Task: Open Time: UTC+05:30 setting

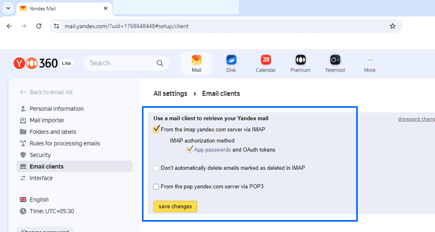Action: [47, 211]
